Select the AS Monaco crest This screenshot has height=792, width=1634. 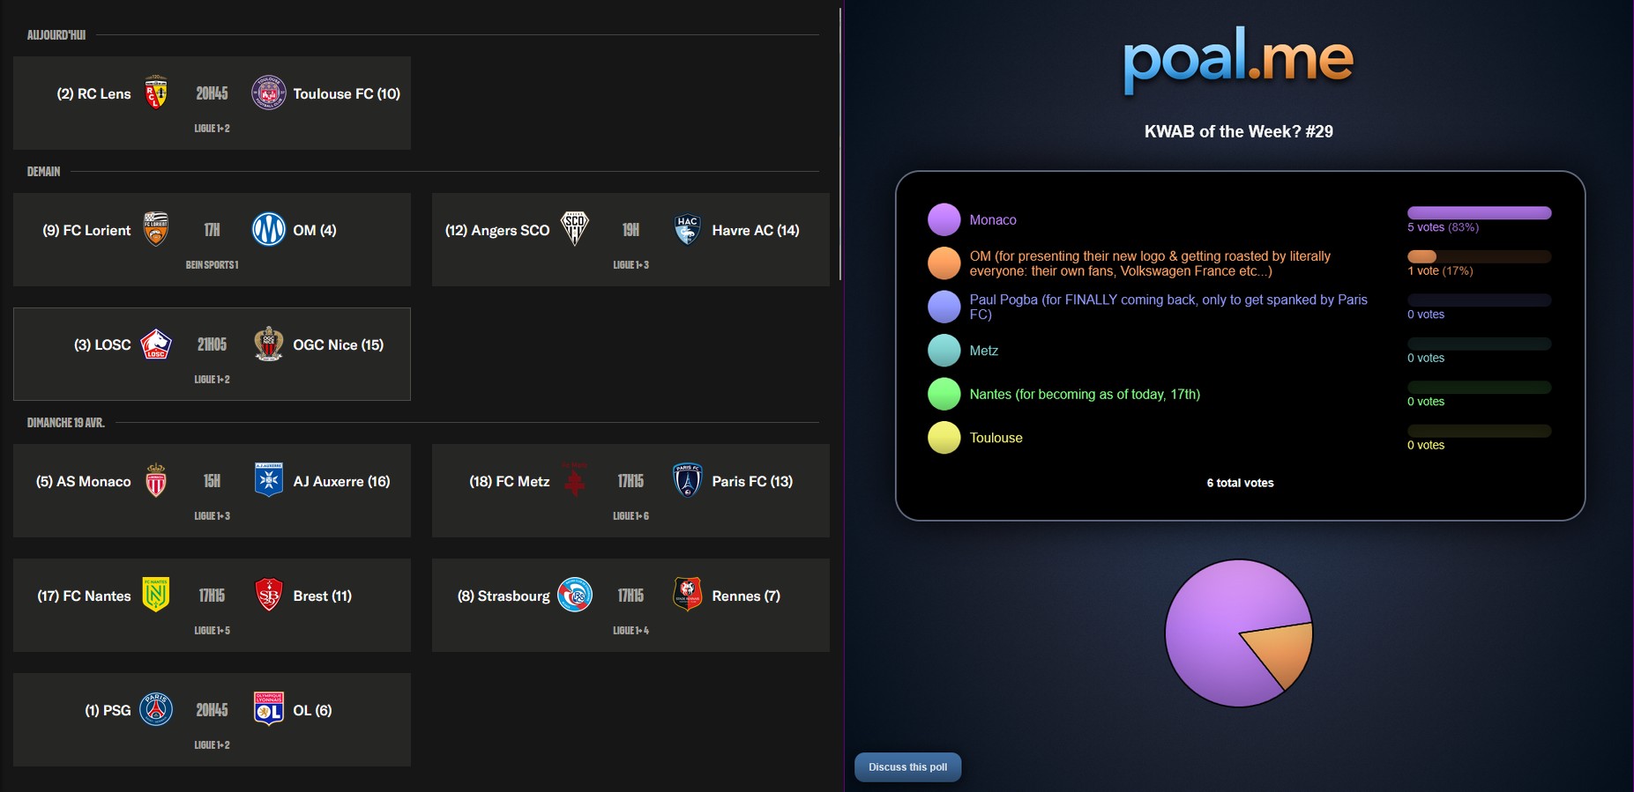tap(156, 480)
